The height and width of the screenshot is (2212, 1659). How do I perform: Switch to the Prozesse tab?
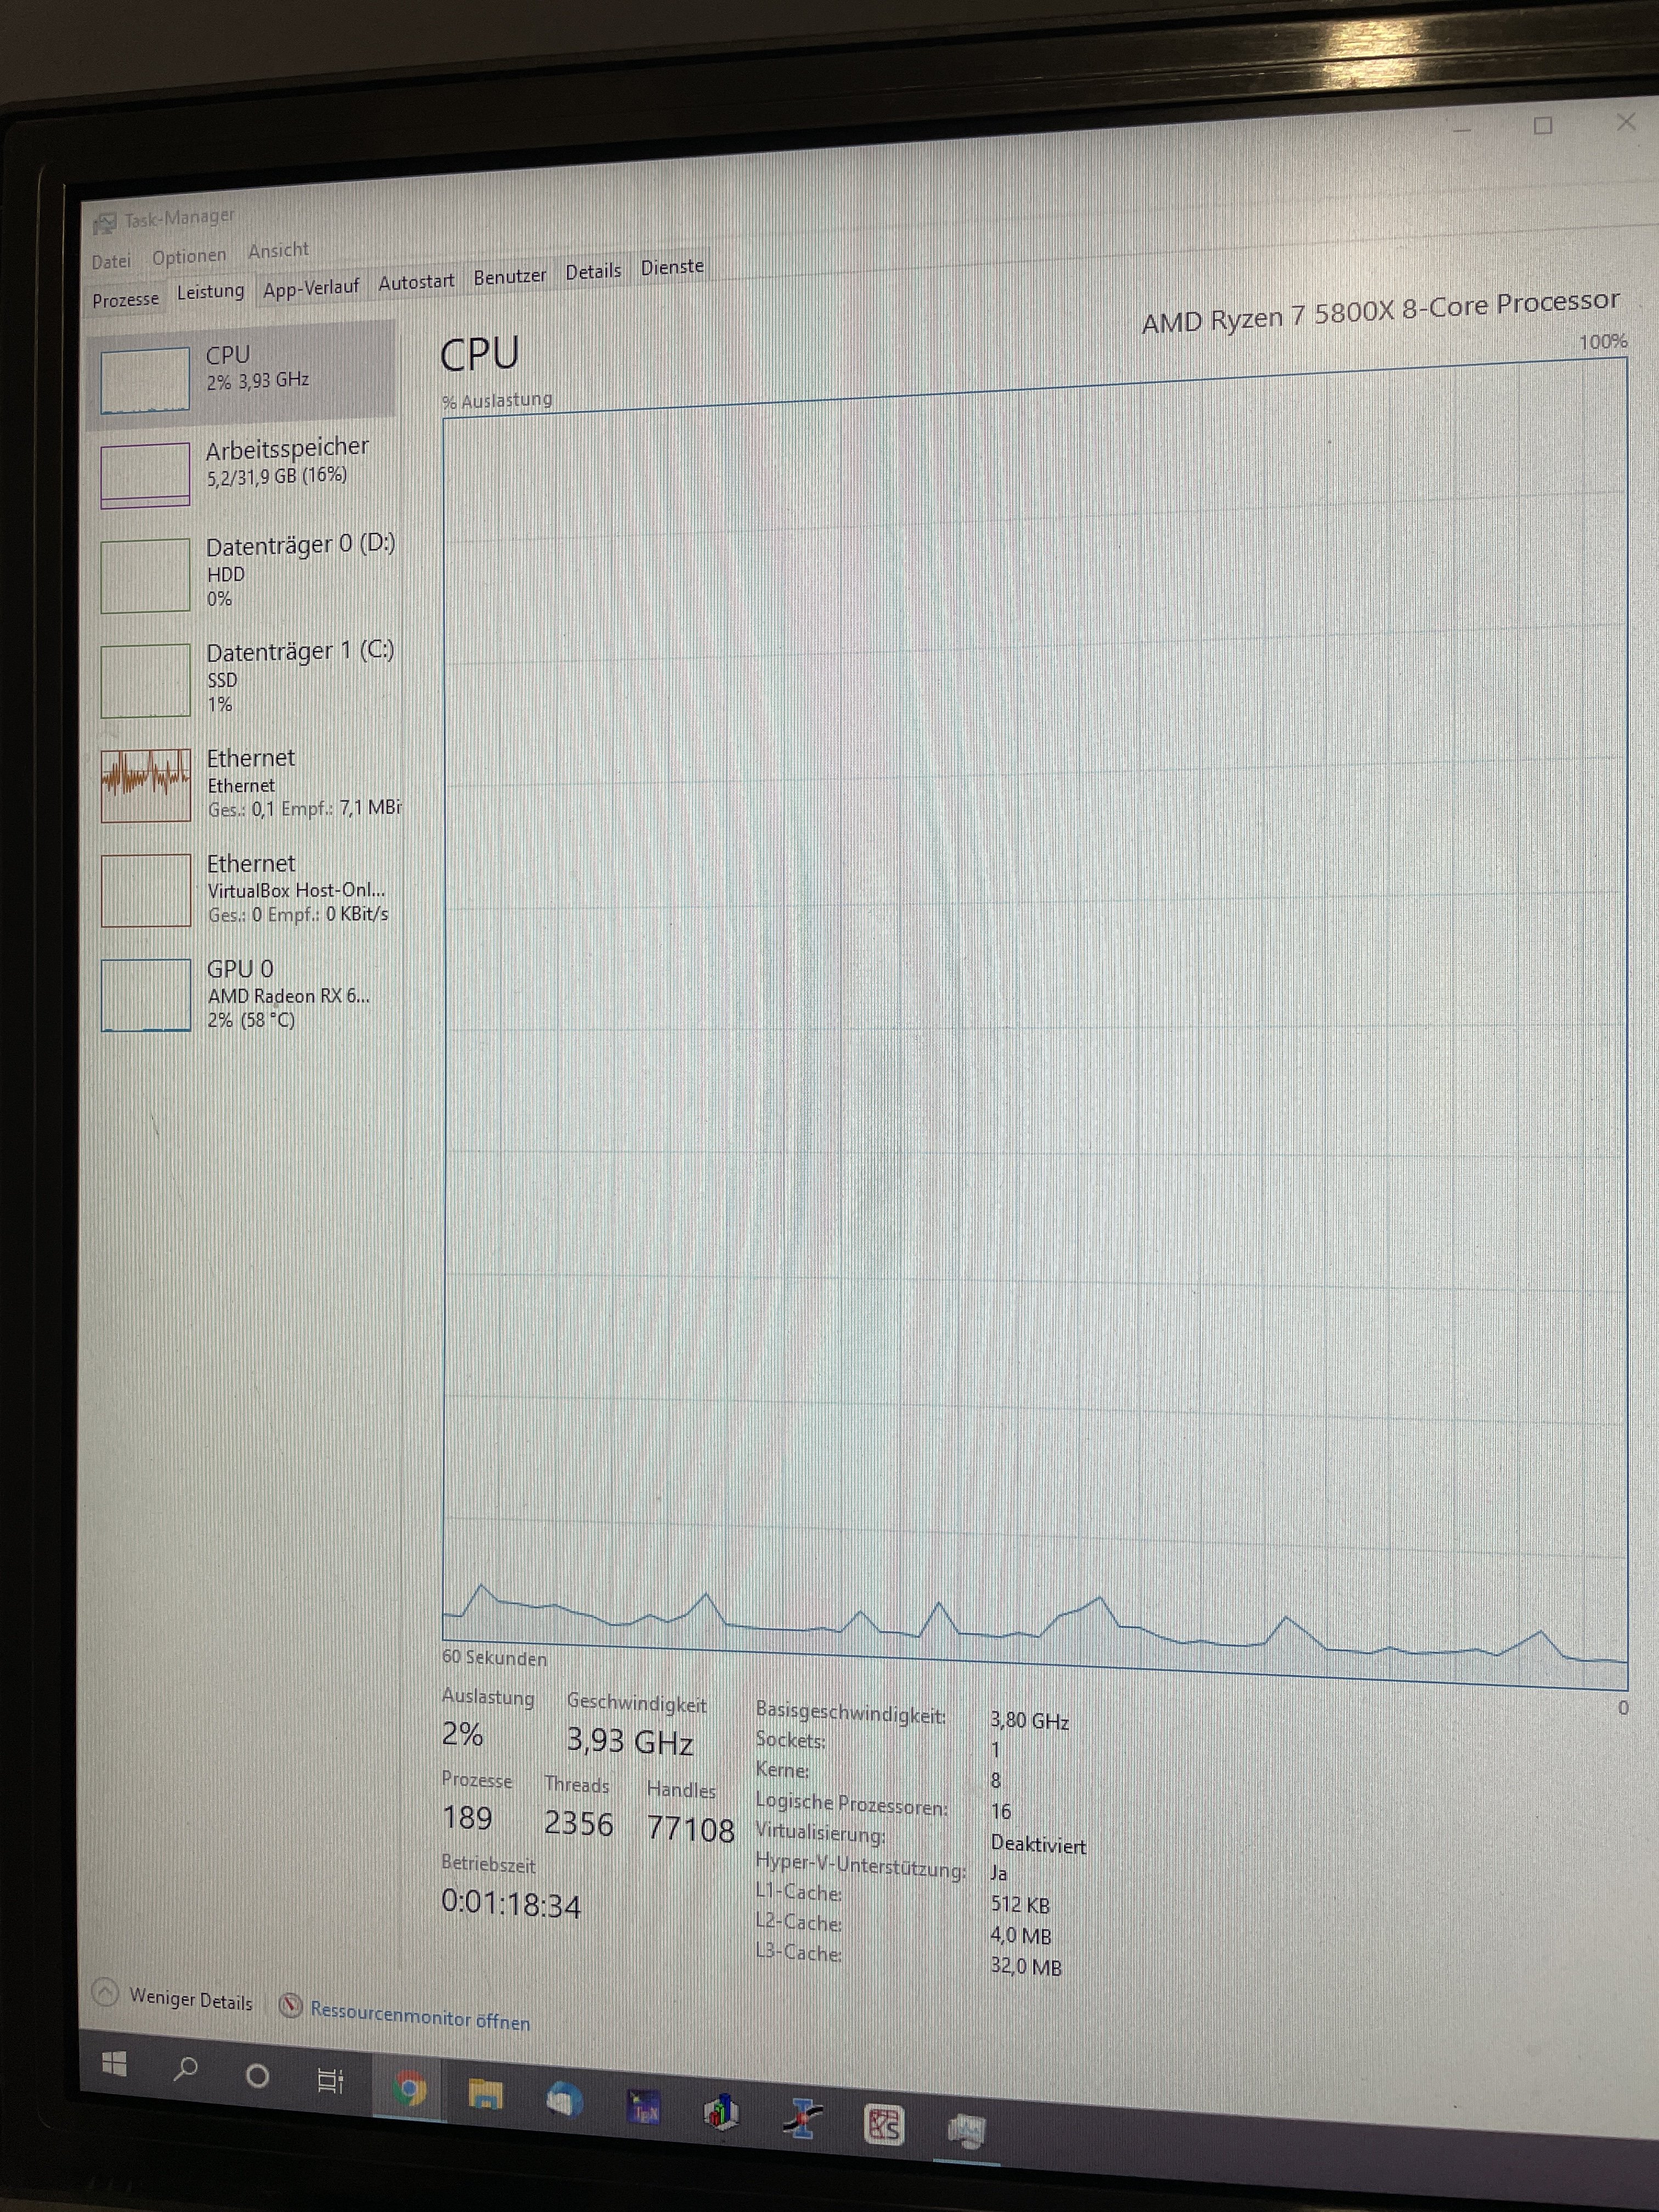pos(125,299)
